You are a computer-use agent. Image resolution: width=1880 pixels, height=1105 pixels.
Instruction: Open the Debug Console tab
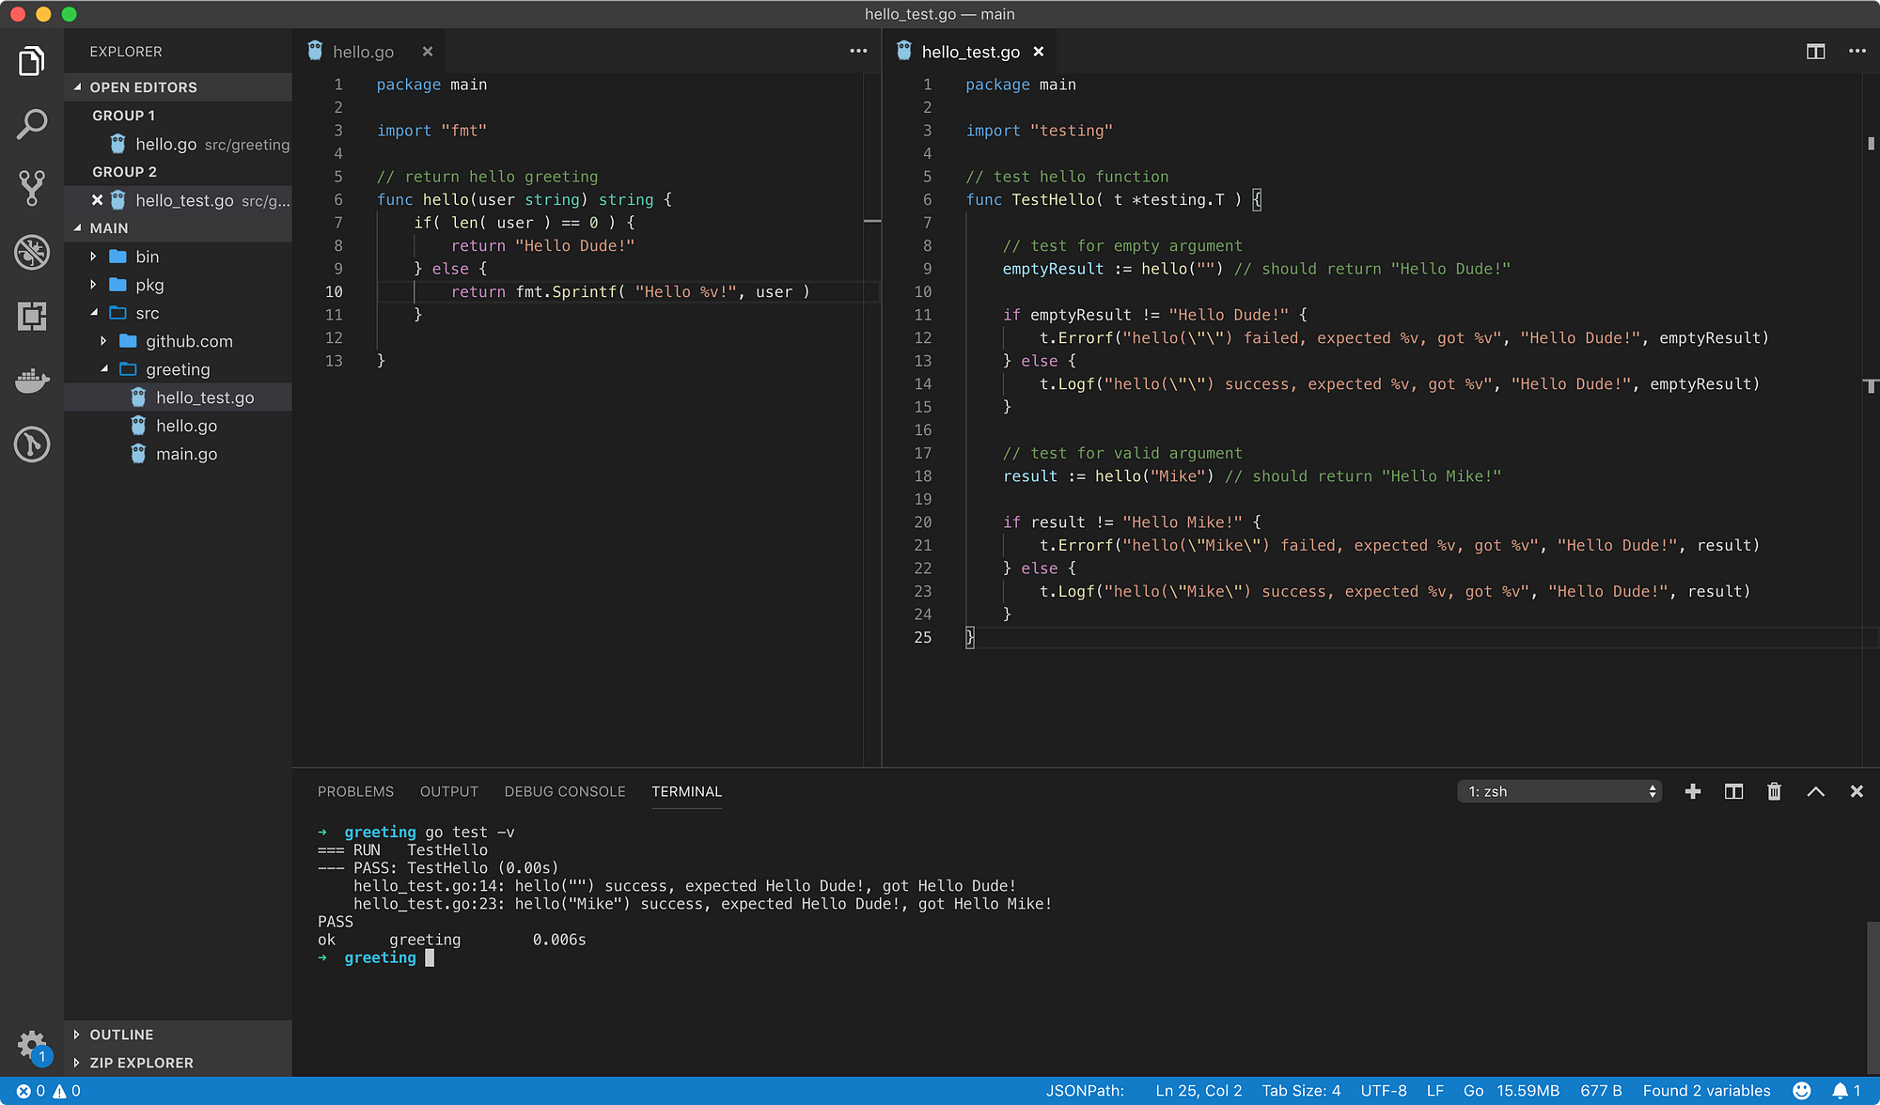(565, 791)
